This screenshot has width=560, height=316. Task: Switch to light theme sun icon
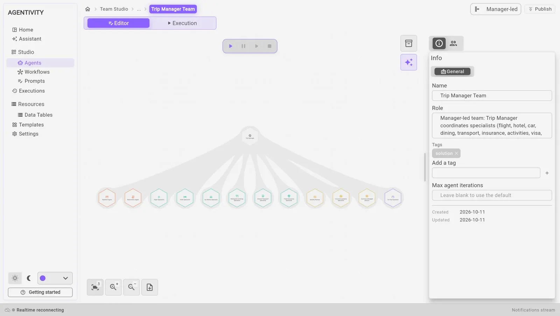15,278
